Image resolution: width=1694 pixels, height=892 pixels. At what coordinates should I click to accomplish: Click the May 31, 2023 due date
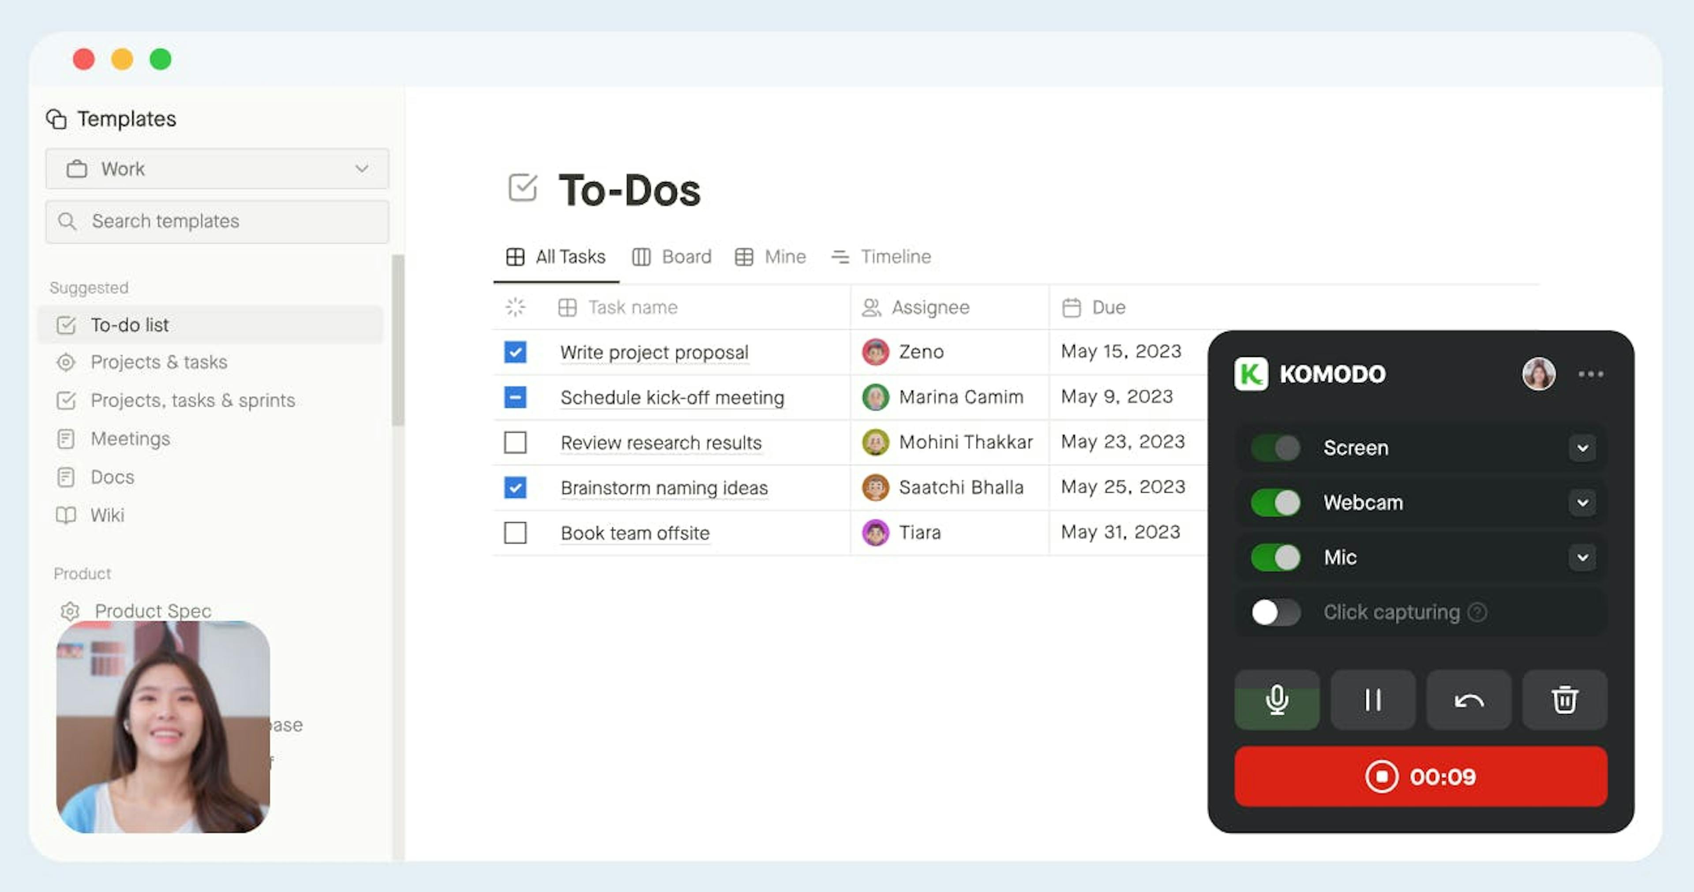point(1121,532)
